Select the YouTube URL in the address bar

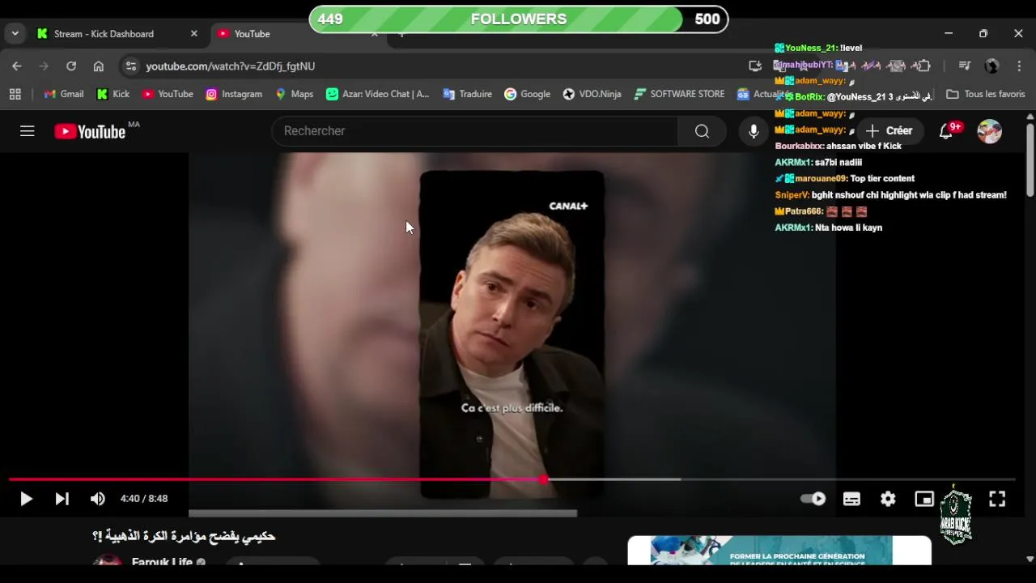pyautogui.click(x=231, y=66)
